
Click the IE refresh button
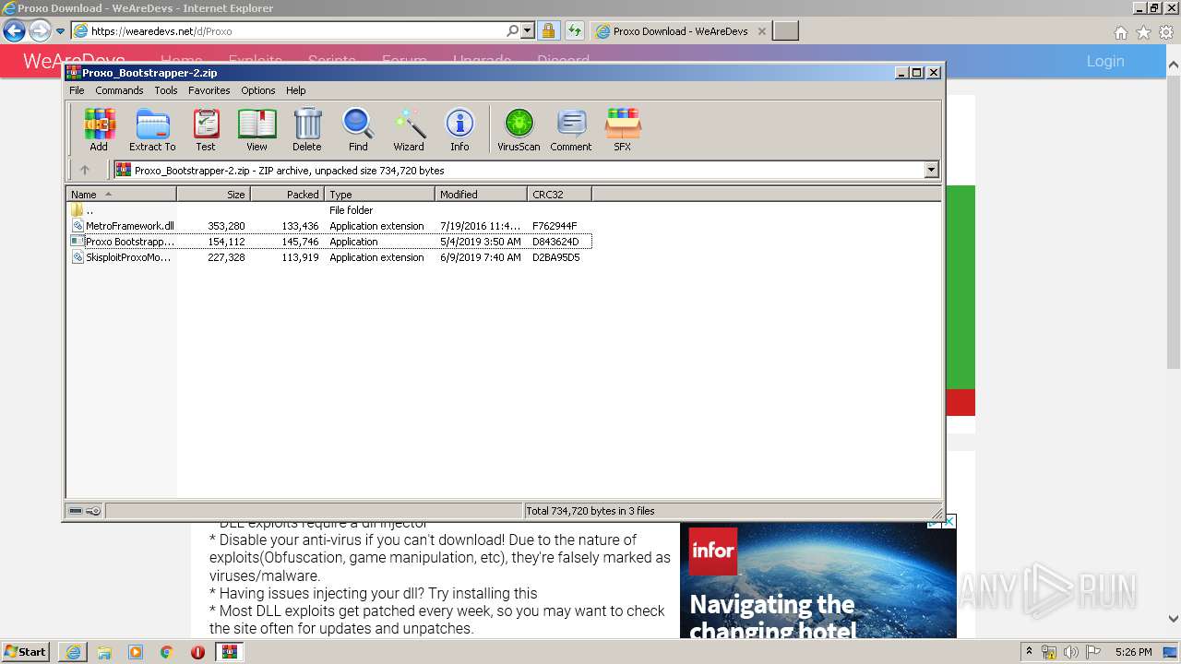(575, 31)
